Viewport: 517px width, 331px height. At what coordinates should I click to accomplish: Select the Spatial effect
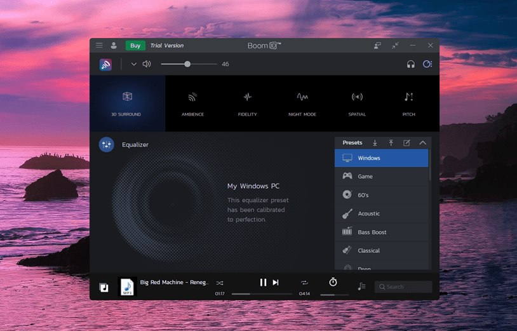pos(357,104)
